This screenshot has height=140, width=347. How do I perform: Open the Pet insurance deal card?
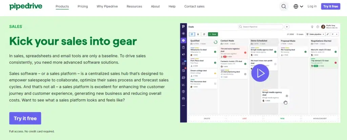[203, 84]
